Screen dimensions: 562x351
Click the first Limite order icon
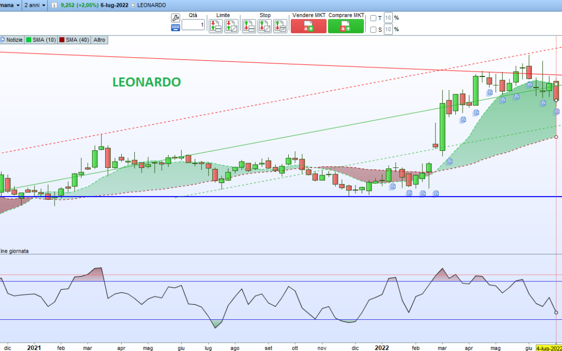coord(216,27)
